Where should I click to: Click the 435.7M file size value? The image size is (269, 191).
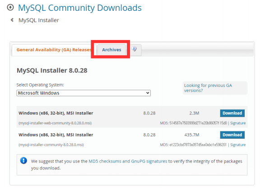192,135
